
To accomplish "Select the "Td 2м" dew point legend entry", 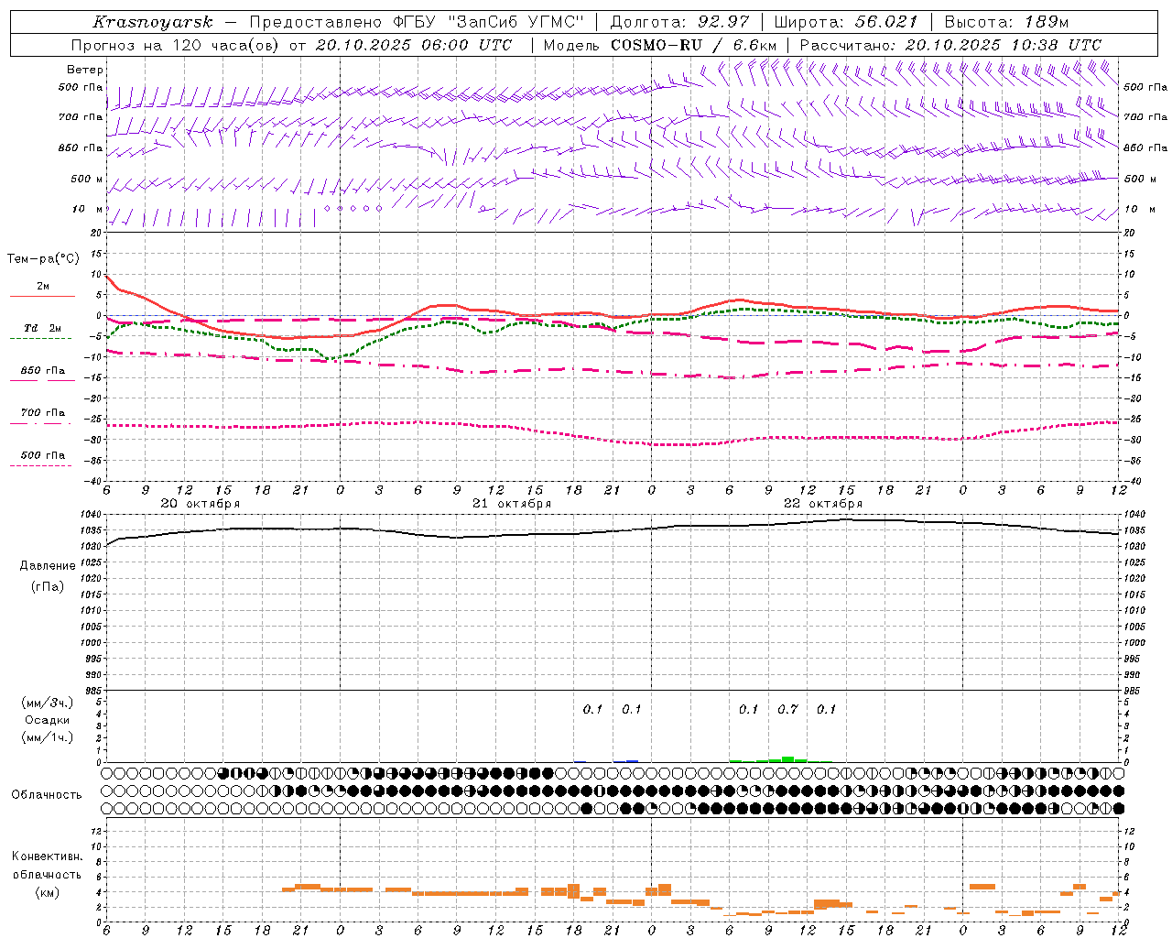I will pos(43,328).
